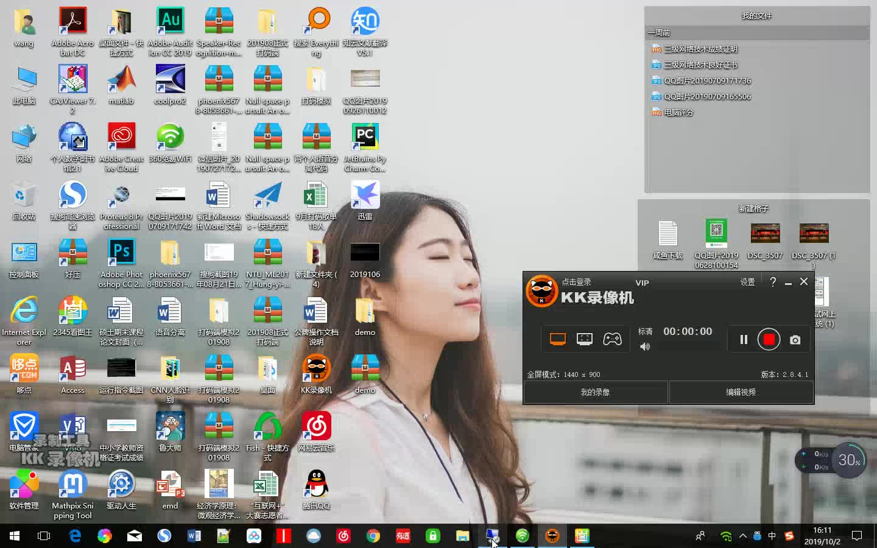Open the 咸鱼下载 file in 新建格子
This screenshot has width=877, height=548.
click(x=667, y=240)
